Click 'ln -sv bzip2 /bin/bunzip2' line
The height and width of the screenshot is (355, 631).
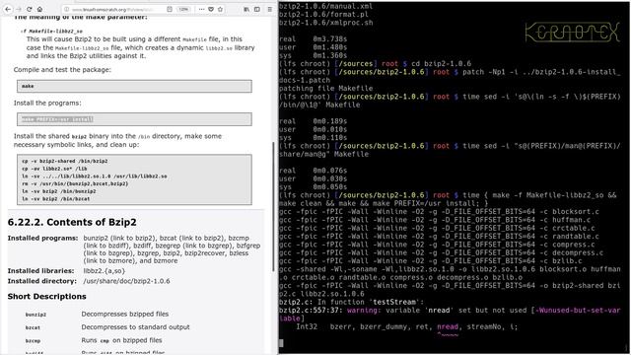[x=59, y=191]
